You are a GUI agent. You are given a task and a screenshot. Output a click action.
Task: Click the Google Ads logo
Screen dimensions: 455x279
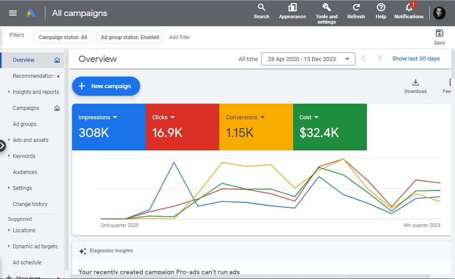[31, 13]
